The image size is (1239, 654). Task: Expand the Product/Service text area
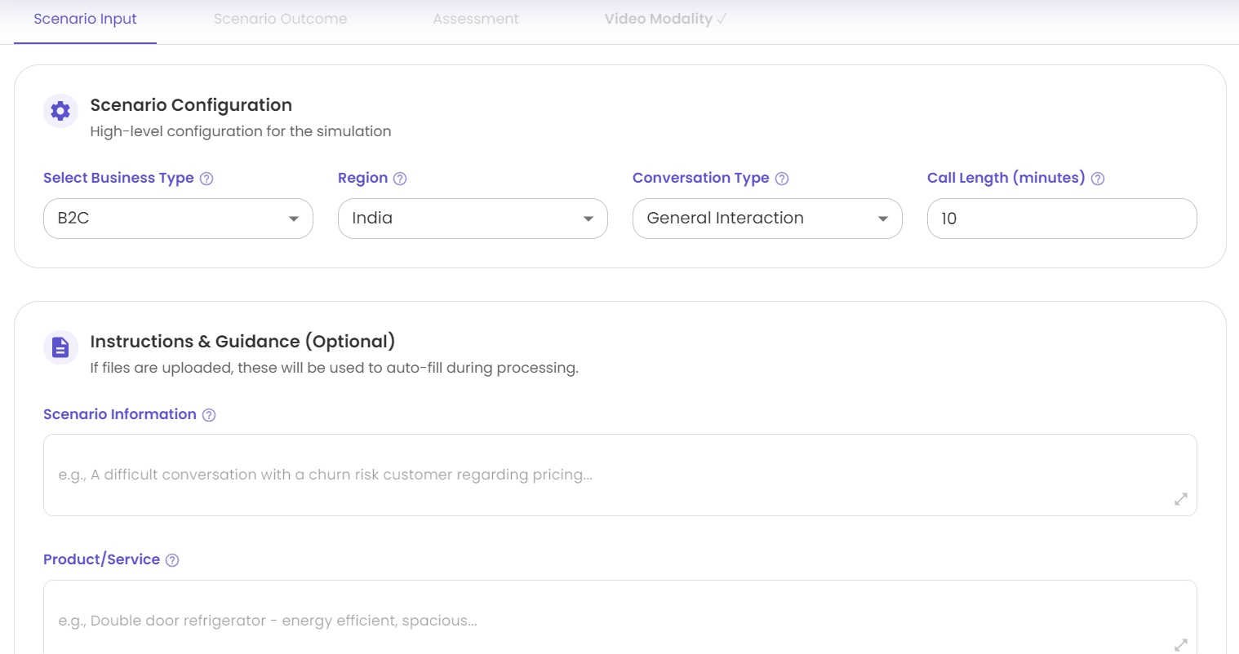(x=1180, y=644)
